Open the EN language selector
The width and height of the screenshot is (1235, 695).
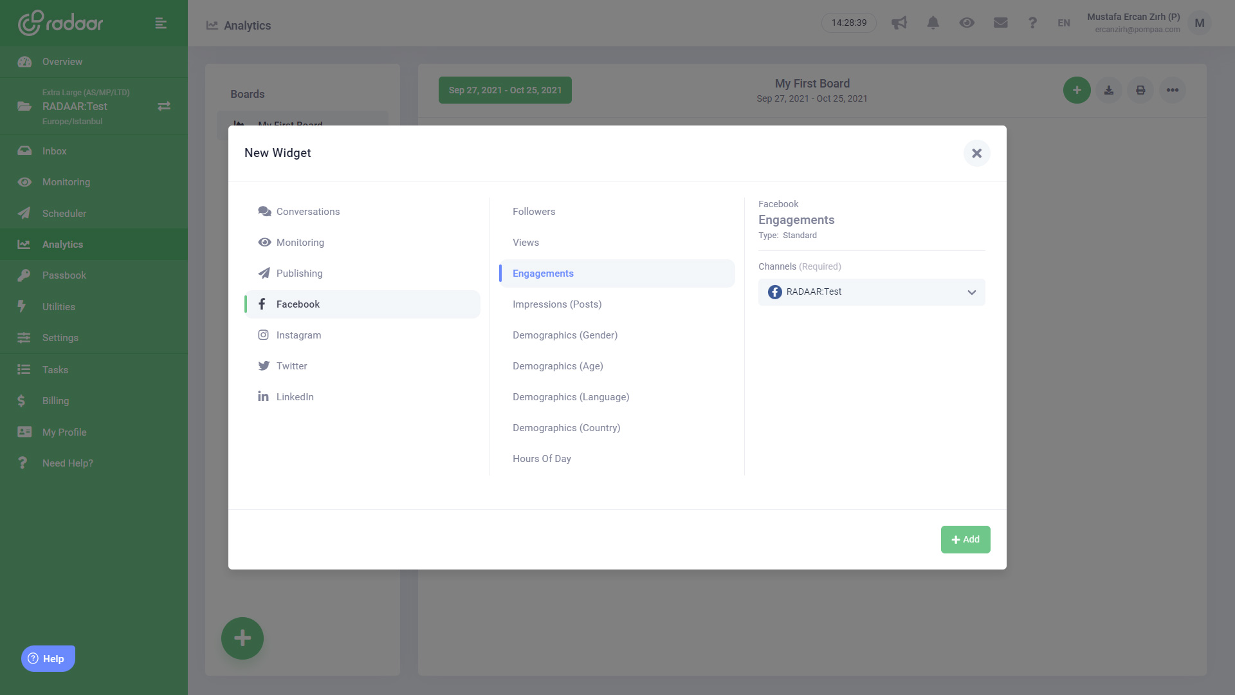pos(1063,23)
